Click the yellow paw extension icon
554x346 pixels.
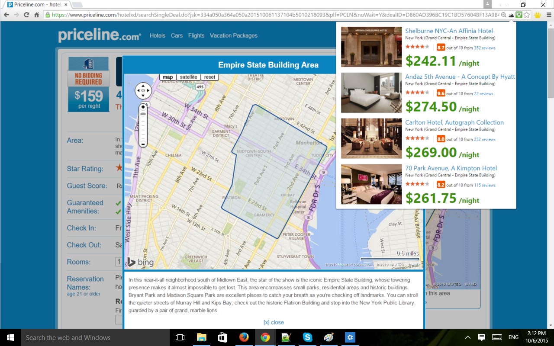538,15
